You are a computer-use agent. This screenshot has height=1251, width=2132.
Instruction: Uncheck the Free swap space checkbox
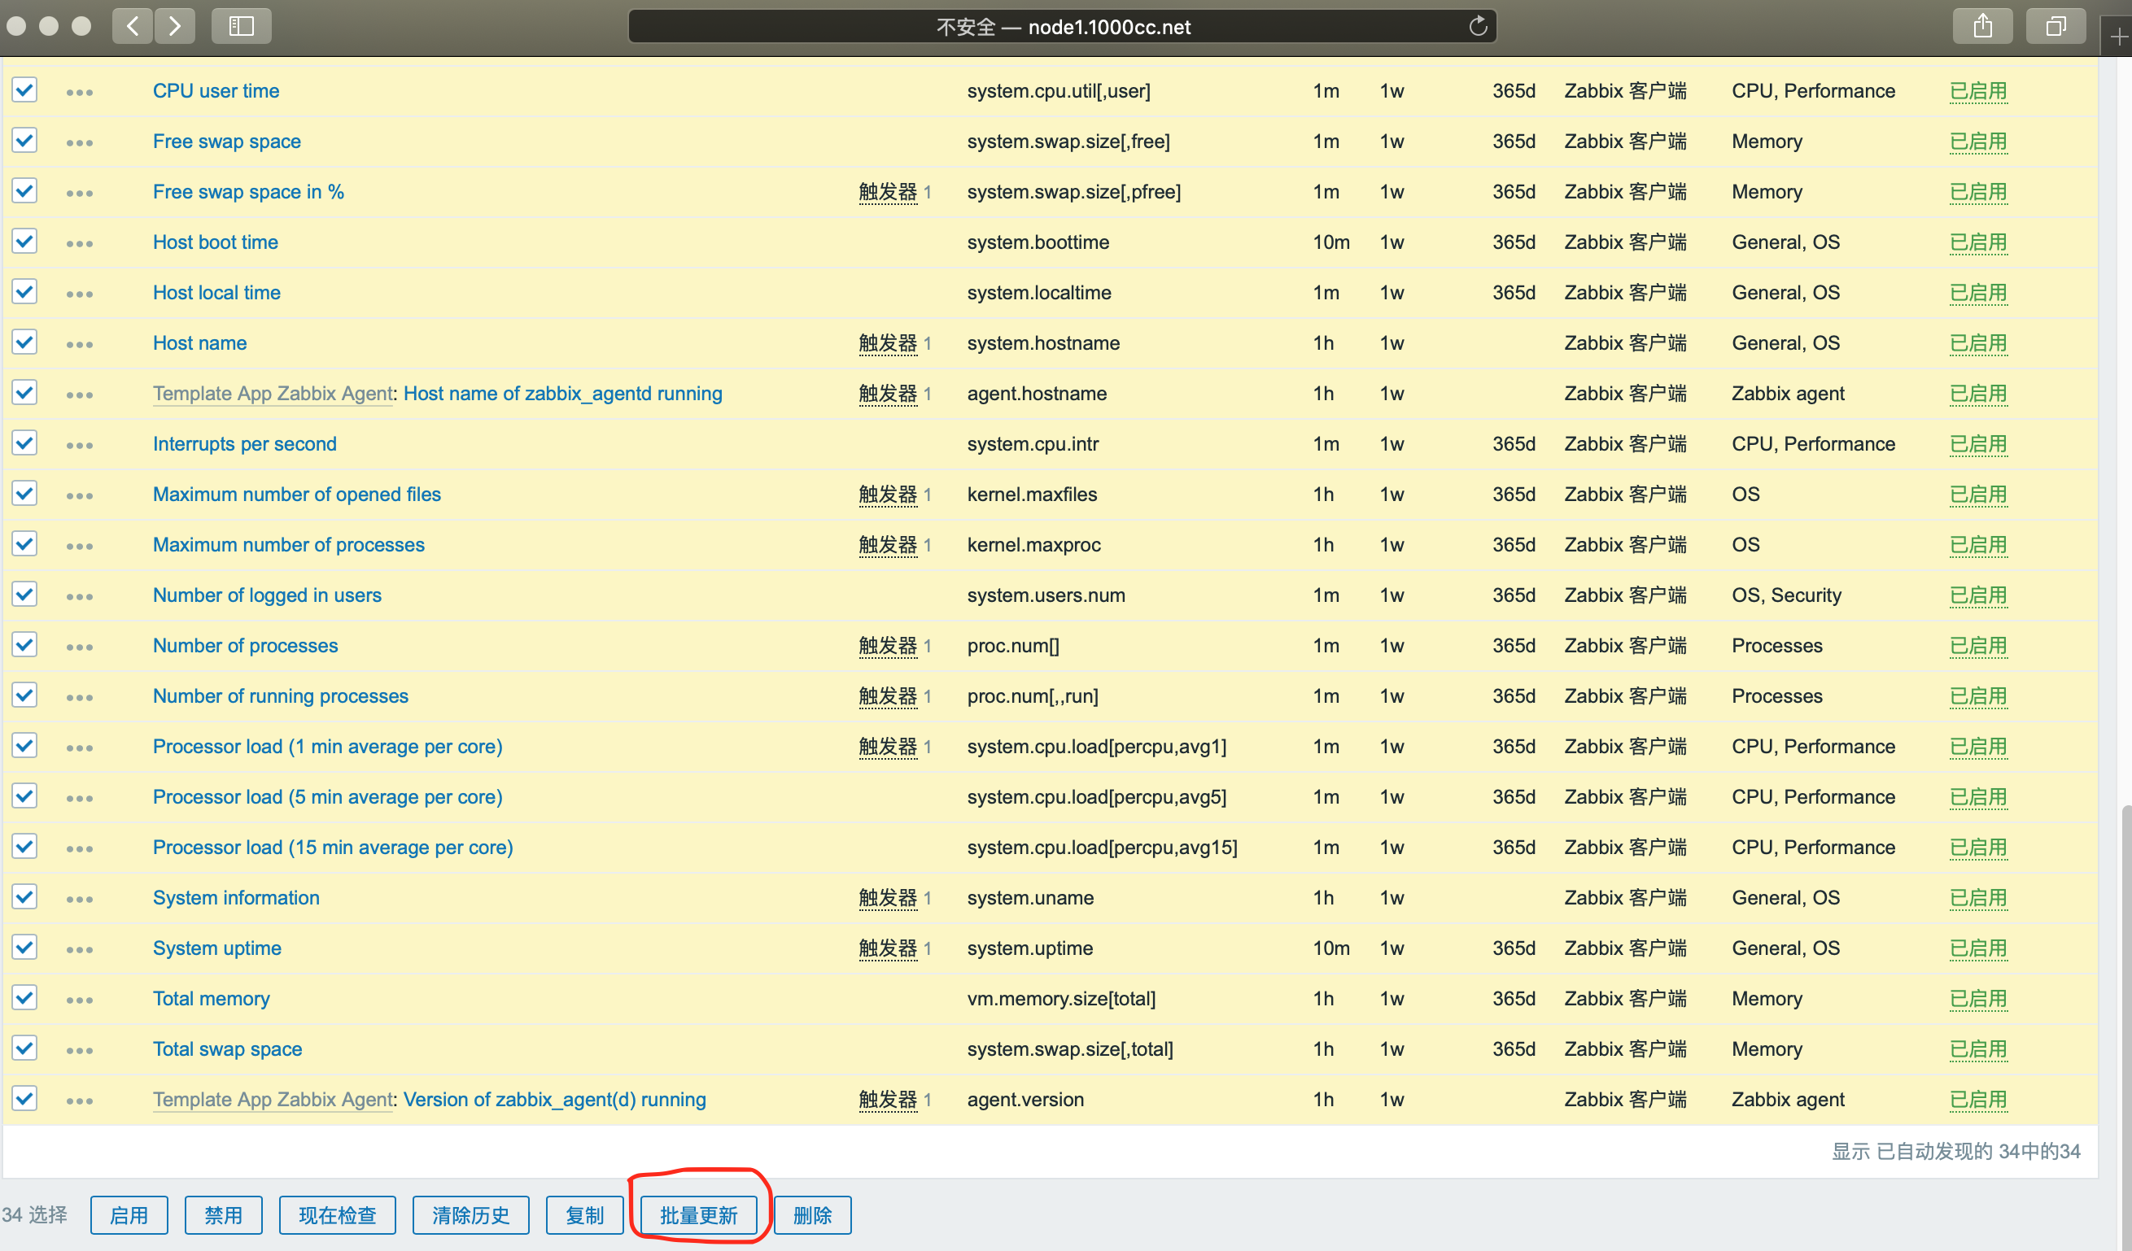click(24, 141)
